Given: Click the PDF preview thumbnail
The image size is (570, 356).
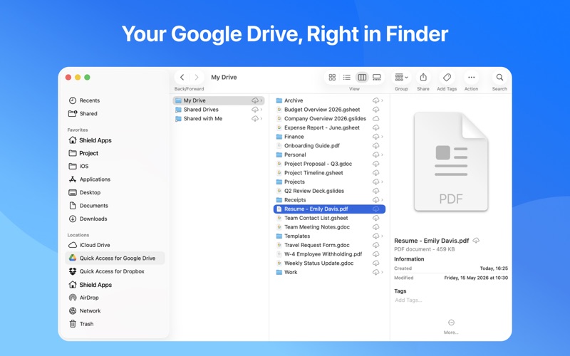Looking at the screenshot, I should click(451, 162).
